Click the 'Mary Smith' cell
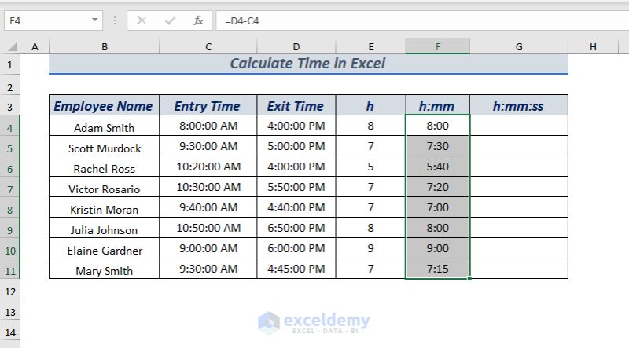The height and width of the screenshot is (348, 629). [105, 269]
